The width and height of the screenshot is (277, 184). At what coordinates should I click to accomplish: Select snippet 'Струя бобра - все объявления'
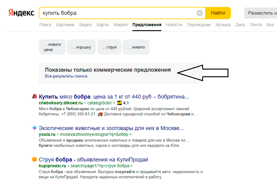[68, 172]
